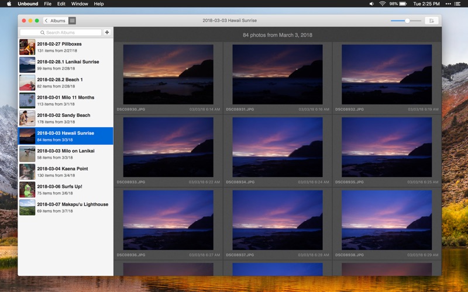Open the Window menu
Viewport: 468px width, 292px height.
(80, 4)
